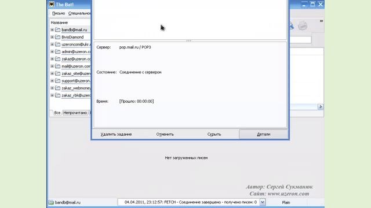The height and width of the screenshot is (208, 371).
Task: Click the mailbox icon in status bar
Action: tap(51, 202)
